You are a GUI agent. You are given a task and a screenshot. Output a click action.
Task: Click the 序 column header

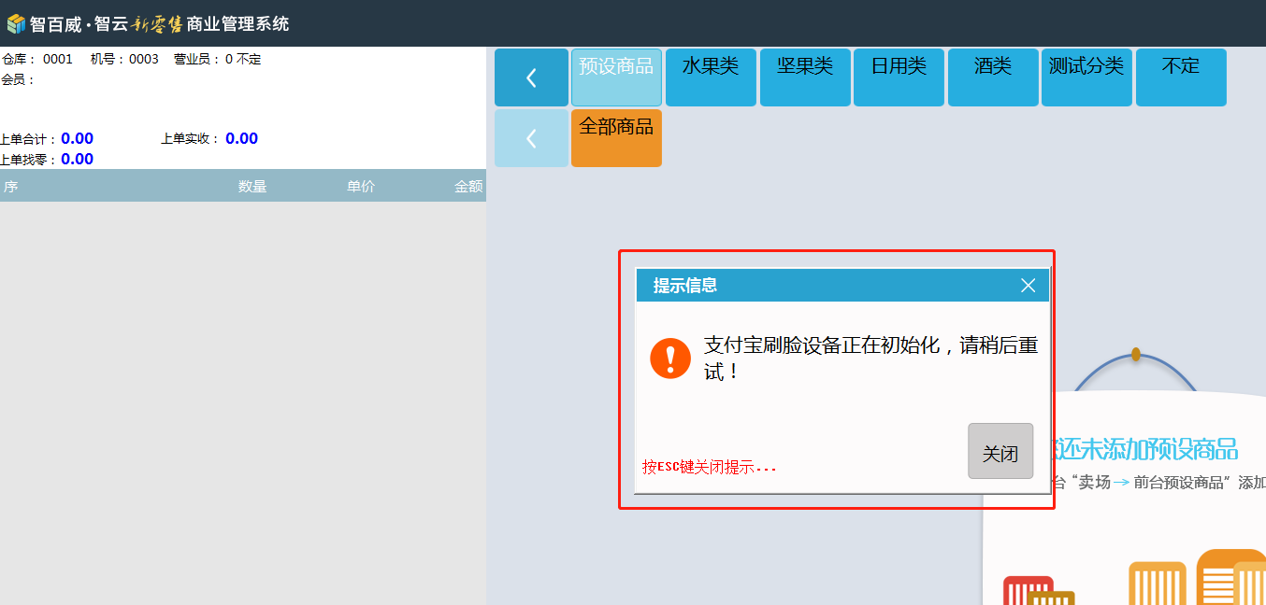pyautogui.click(x=11, y=187)
